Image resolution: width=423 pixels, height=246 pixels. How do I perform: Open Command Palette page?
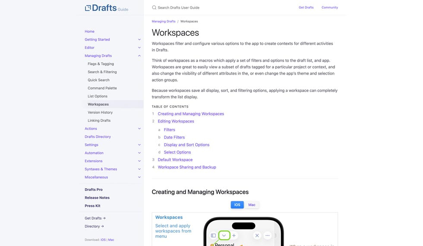coord(102,88)
